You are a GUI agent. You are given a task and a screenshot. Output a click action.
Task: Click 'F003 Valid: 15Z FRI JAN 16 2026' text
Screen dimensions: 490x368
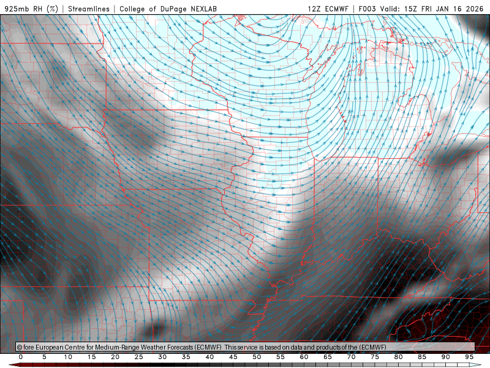[x=421, y=9]
